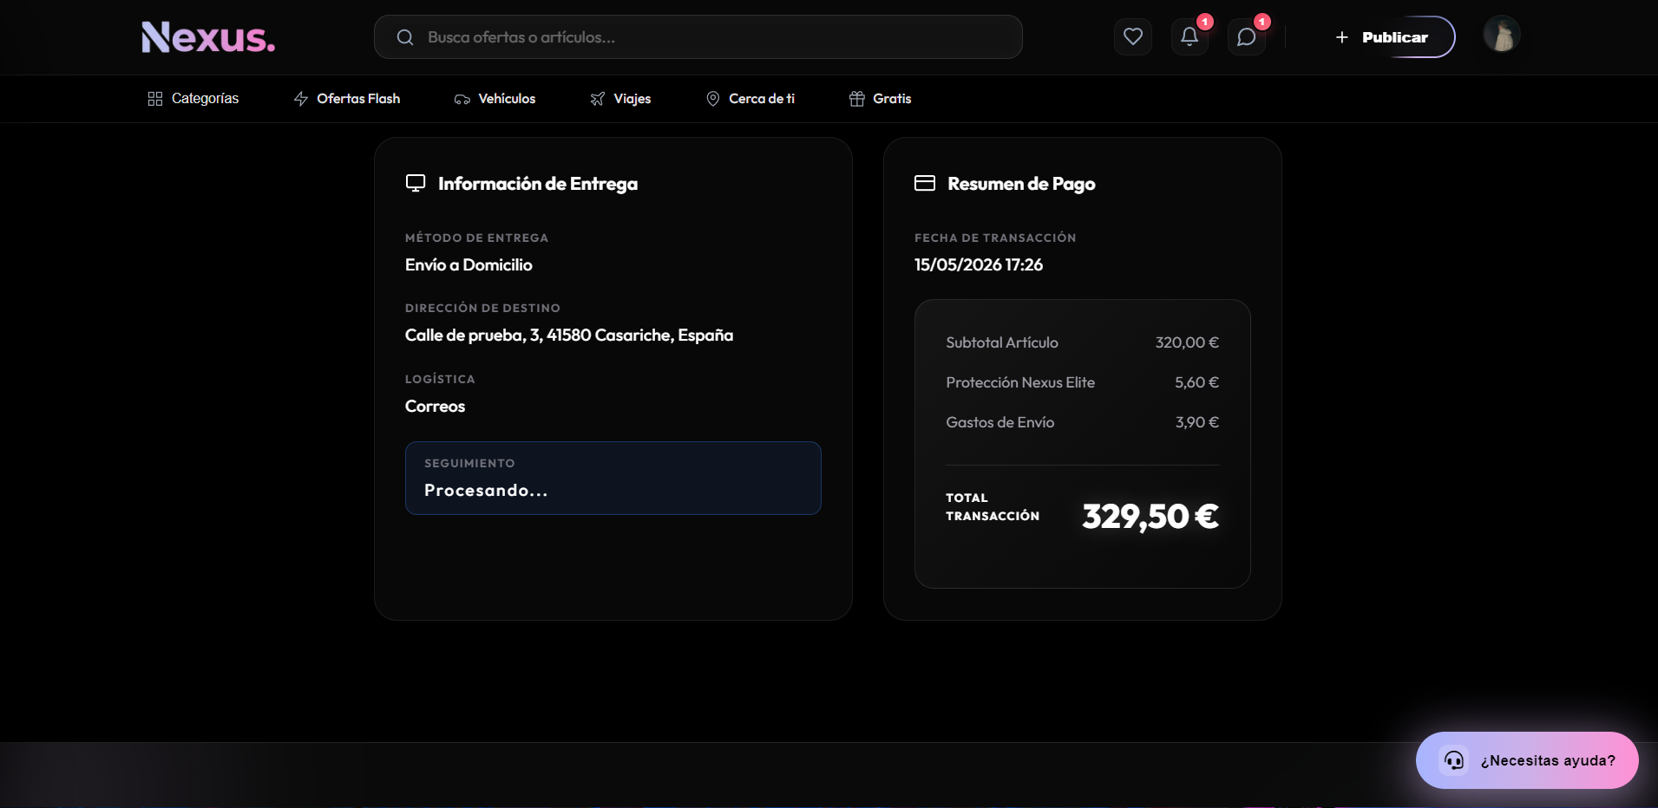Click the gift icon beside Gratis
Image resolution: width=1658 pixels, height=808 pixels.
[857, 99]
